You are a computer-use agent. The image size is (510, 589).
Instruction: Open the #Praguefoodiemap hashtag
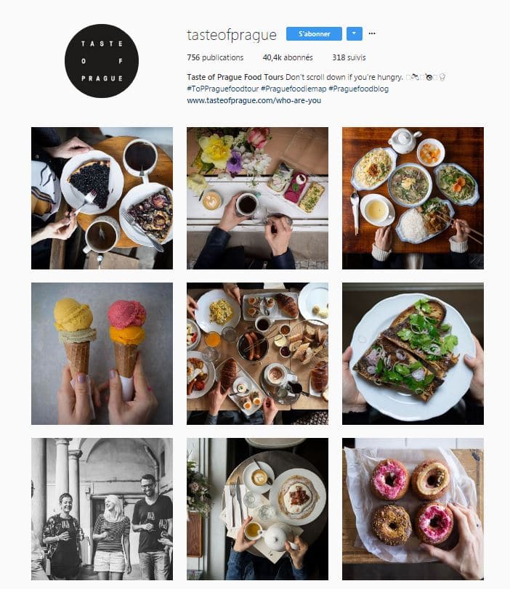pos(294,89)
